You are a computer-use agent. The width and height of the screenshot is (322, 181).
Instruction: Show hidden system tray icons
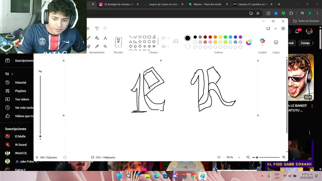[262, 176]
